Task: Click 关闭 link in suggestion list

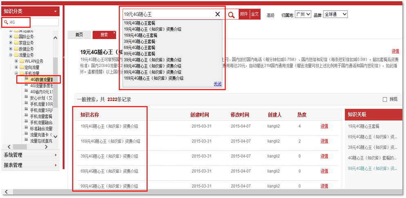Action: [x=217, y=84]
